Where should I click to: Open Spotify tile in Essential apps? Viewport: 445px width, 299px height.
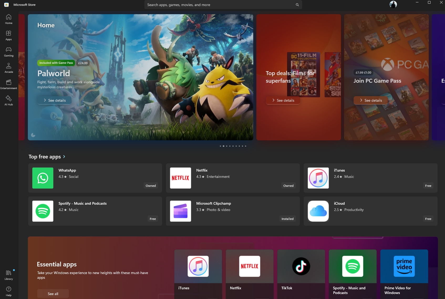353,274
